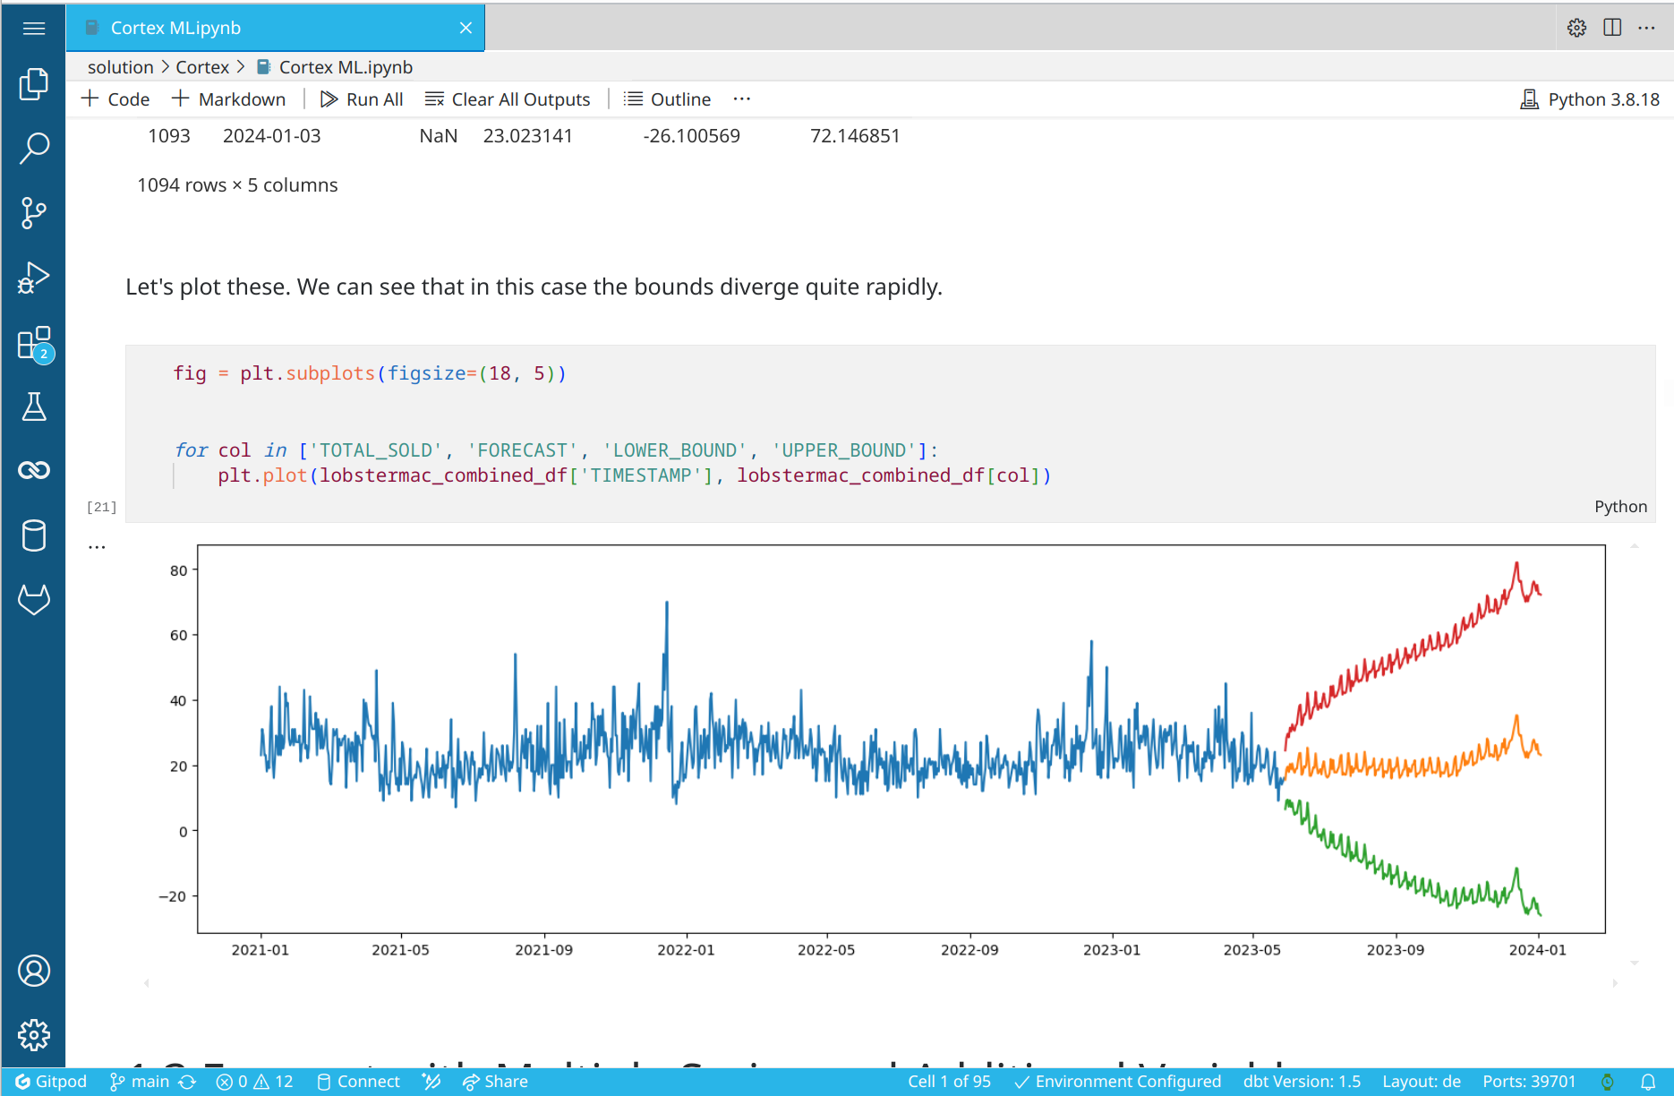Open the hamburger application menu
The image size is (1674, 1096).
33,28
